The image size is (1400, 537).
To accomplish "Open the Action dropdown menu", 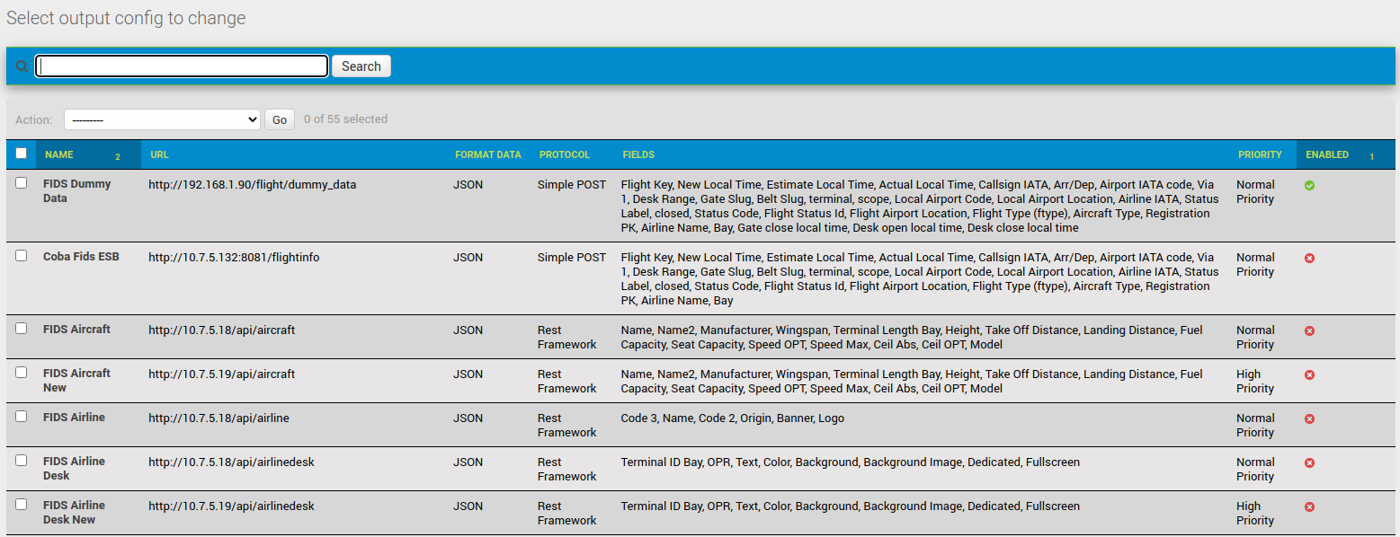I will pos(162,119).
